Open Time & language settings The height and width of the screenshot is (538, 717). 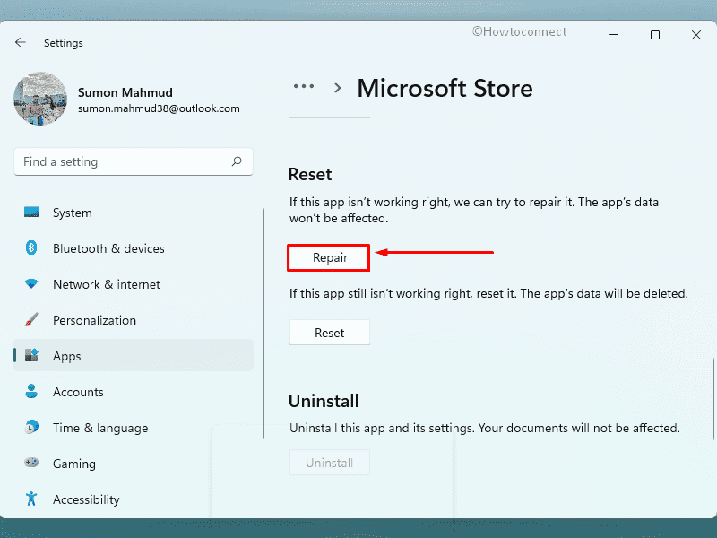100,429
